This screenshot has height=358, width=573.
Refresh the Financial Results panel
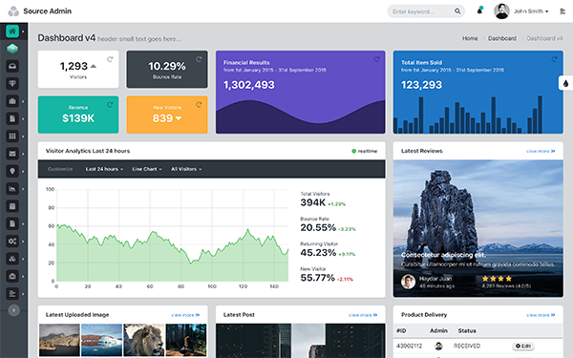[x=376, y=59]
